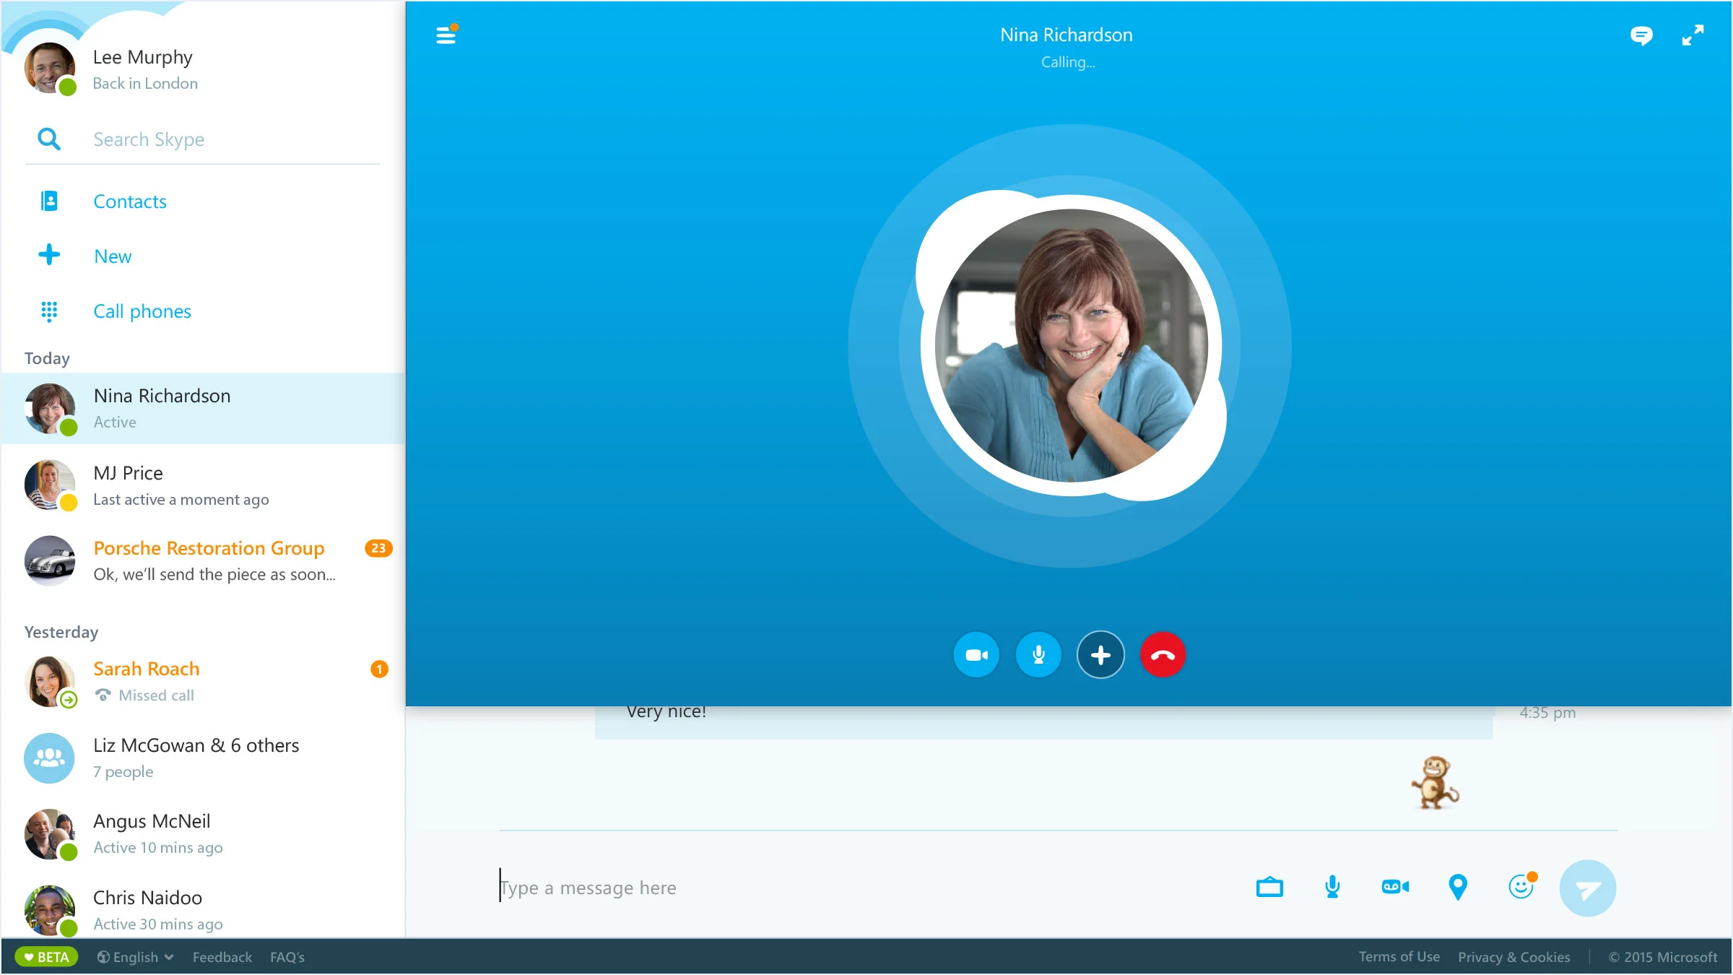Open Call phones dial pad

point(142,311)
